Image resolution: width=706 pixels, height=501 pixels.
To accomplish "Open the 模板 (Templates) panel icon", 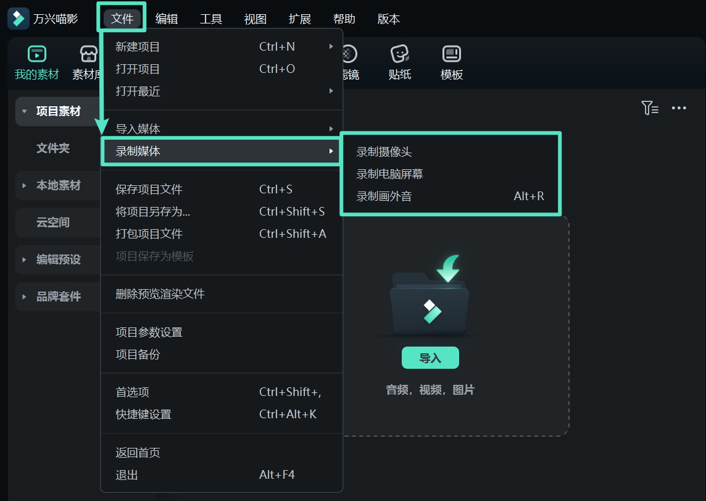I will 451,54.
